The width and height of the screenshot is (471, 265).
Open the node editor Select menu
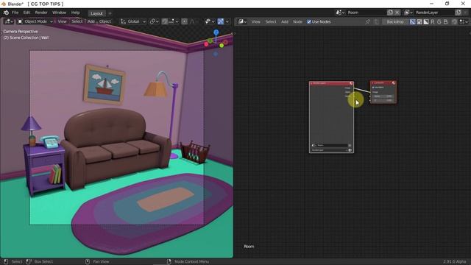[271, 21]
